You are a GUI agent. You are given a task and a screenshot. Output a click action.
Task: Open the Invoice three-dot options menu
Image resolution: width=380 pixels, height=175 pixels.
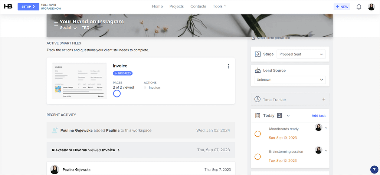pos(228,66)
